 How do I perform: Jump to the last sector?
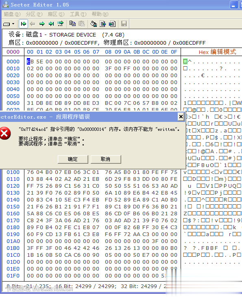click(x=51, y=24)
